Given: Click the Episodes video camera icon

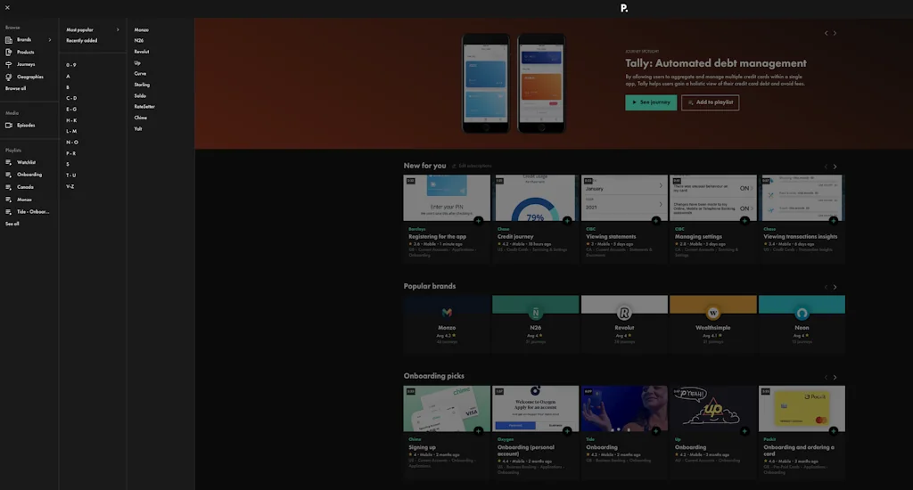Looking at the screenshot, I should tap(9, 125).
